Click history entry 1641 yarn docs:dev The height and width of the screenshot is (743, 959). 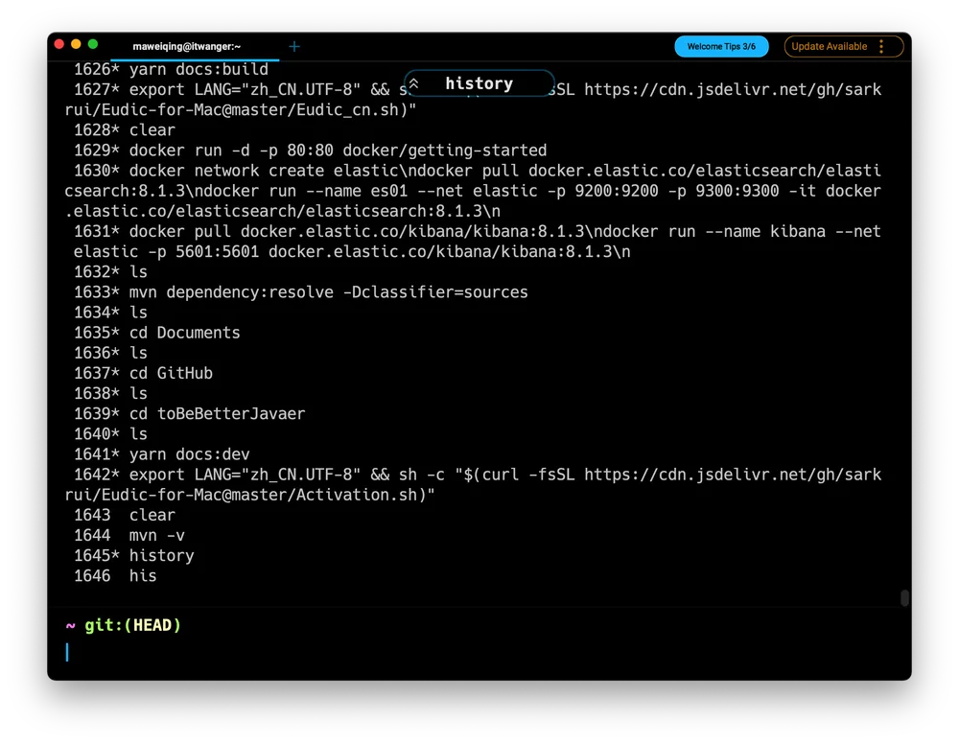(x=161, y=454)
